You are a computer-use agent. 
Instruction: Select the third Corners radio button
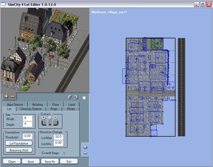pyautogui.click(x=55, y=118)
